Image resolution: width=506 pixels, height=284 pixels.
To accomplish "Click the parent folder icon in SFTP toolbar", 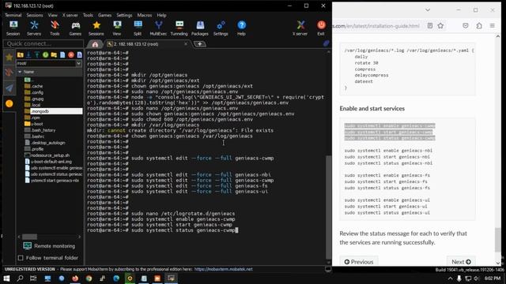I will (21, 54).
